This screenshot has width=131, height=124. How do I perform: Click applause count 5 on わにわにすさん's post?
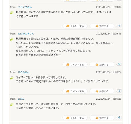tap(119, 64)
